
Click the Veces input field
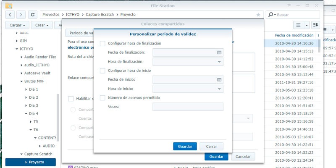[188, 107]
